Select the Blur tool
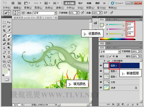Screen dimensions: 144x107 tap(4, 48)
